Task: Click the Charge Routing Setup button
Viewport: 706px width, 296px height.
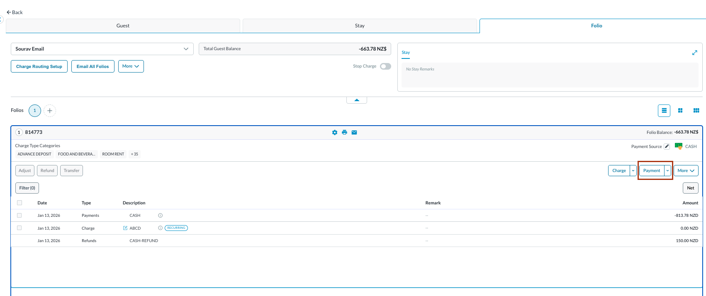Action: tap(39, 66)
